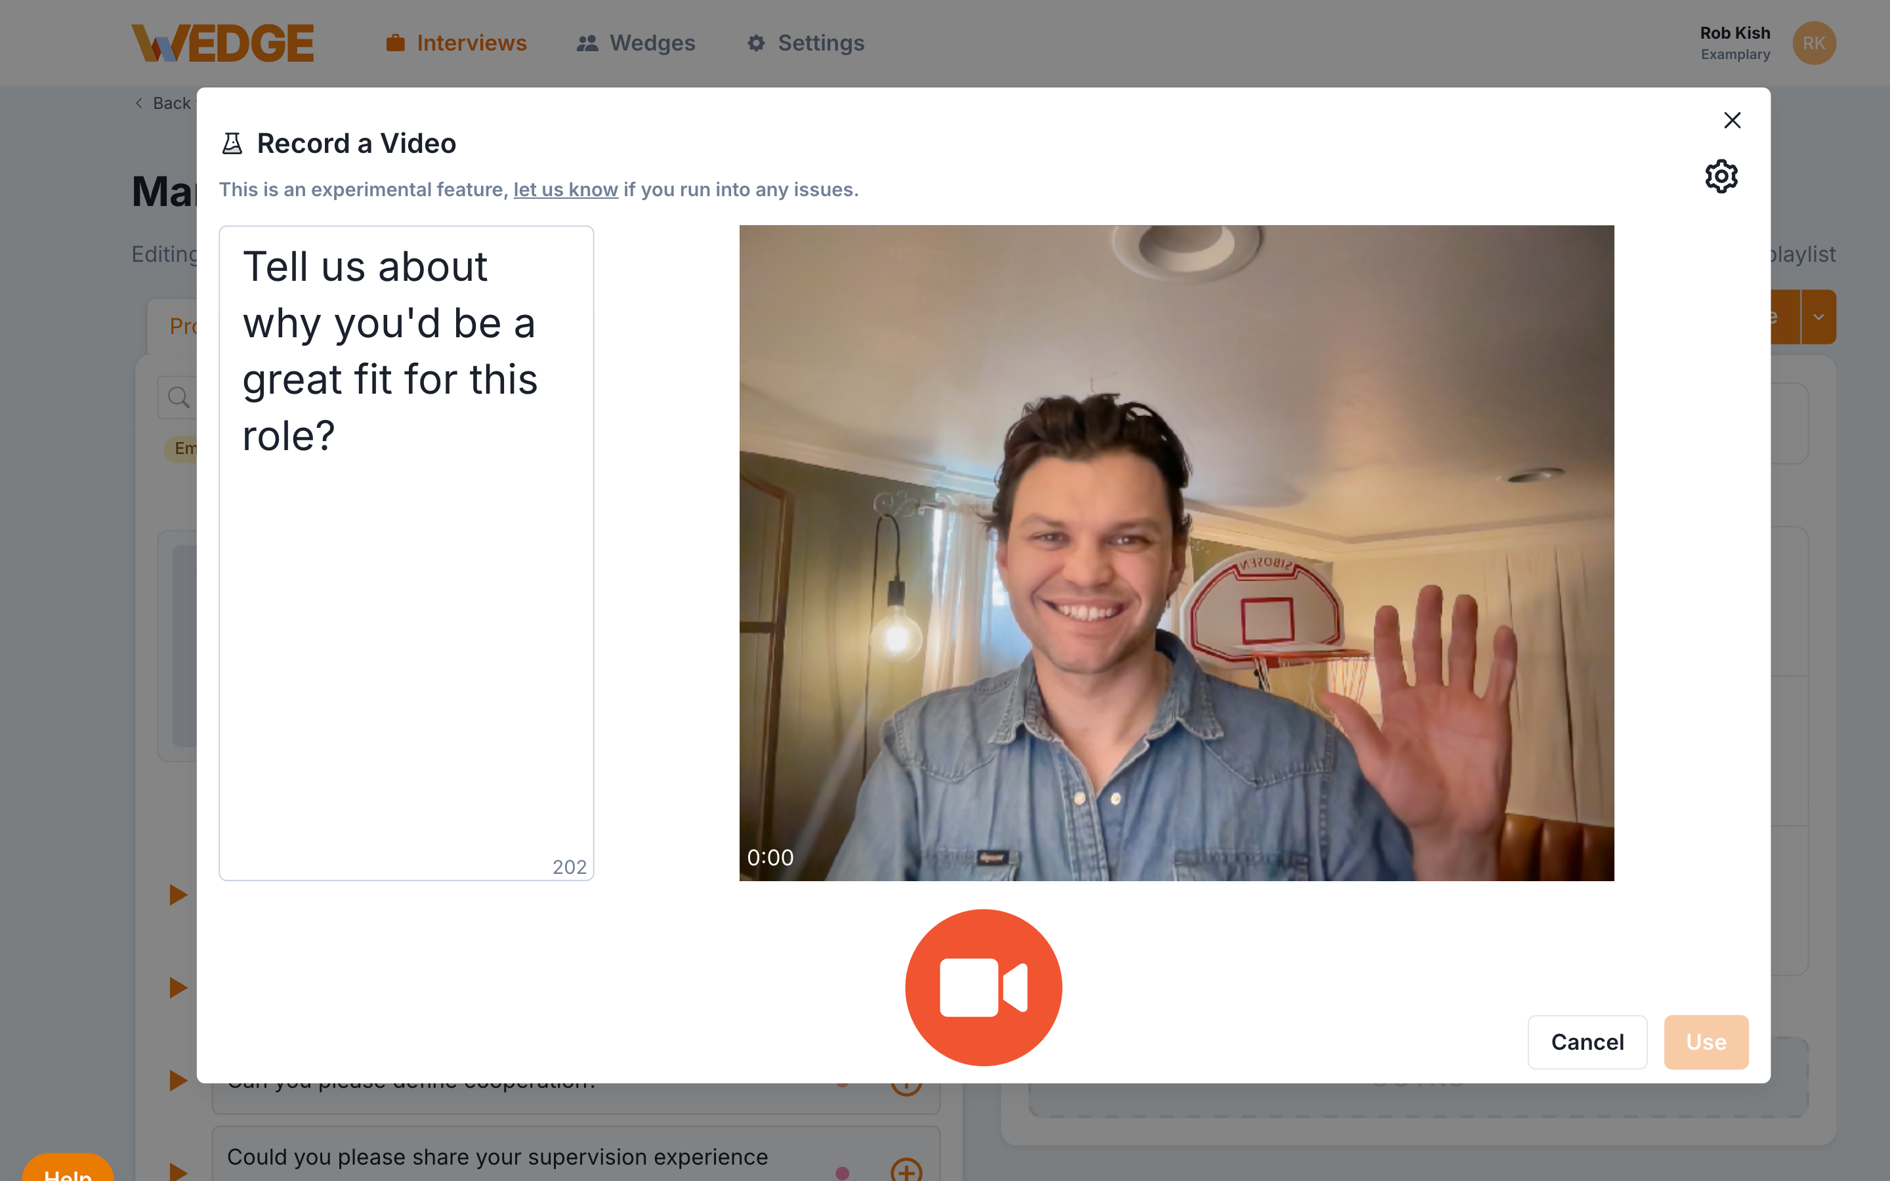
Task: Click the Wedge logo
Action: point(224,42)
